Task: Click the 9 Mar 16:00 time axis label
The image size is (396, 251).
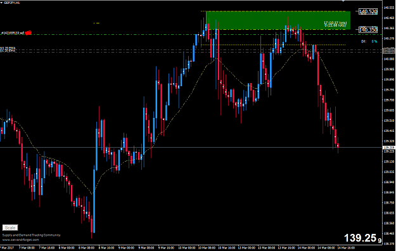Action: [x=167, y=248]
